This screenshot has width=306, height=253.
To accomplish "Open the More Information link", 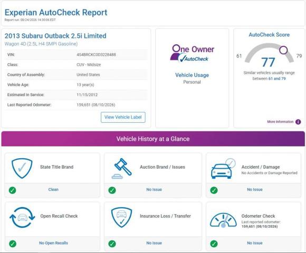I will (x=280, y=122).
